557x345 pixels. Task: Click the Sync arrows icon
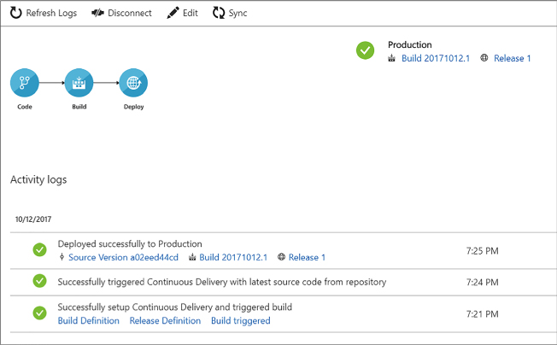point(219,13)
